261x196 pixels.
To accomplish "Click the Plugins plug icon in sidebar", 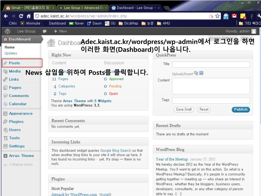I will pos(5,121).
